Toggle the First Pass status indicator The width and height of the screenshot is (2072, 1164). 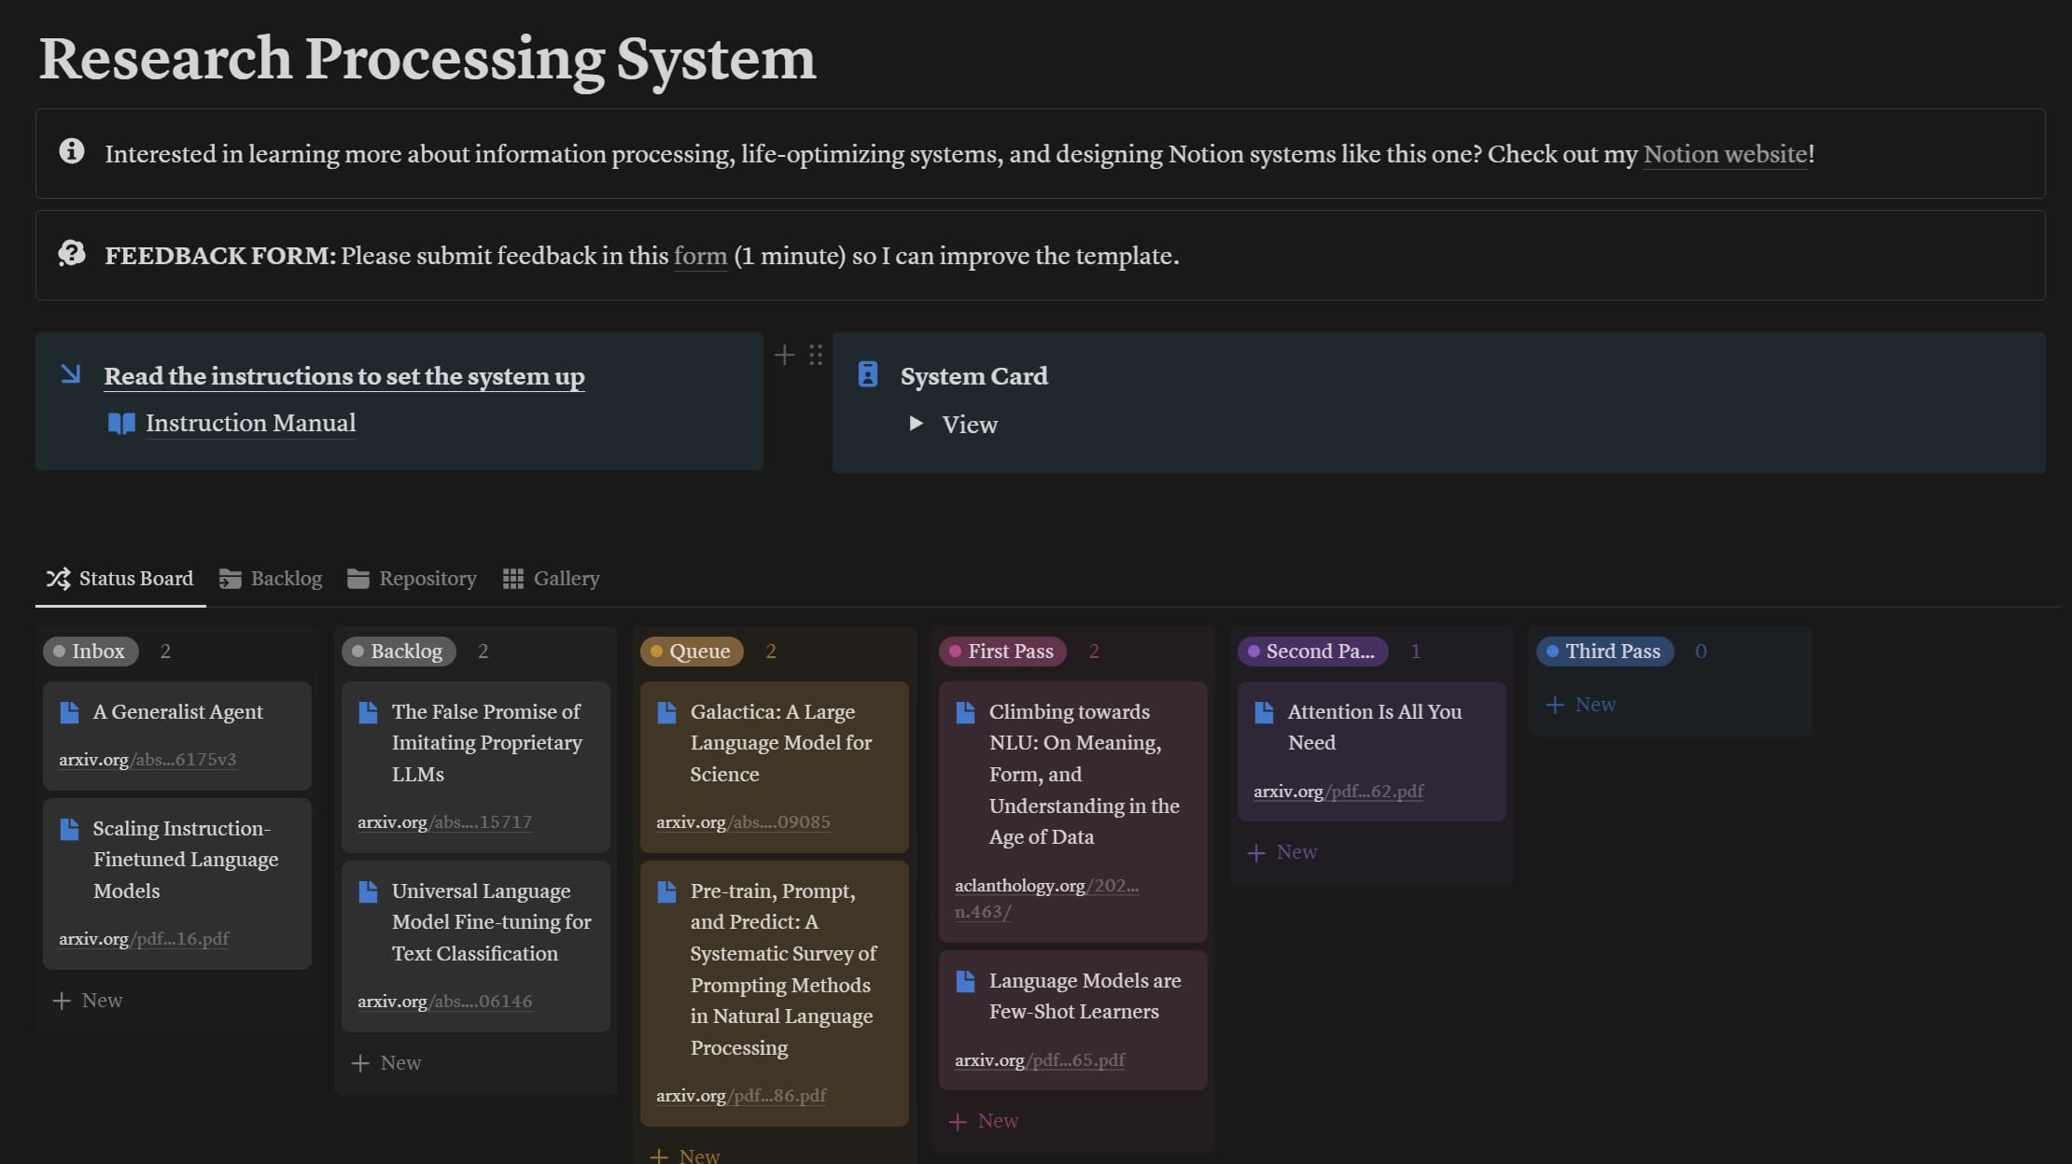click(x=1001, y=651)
